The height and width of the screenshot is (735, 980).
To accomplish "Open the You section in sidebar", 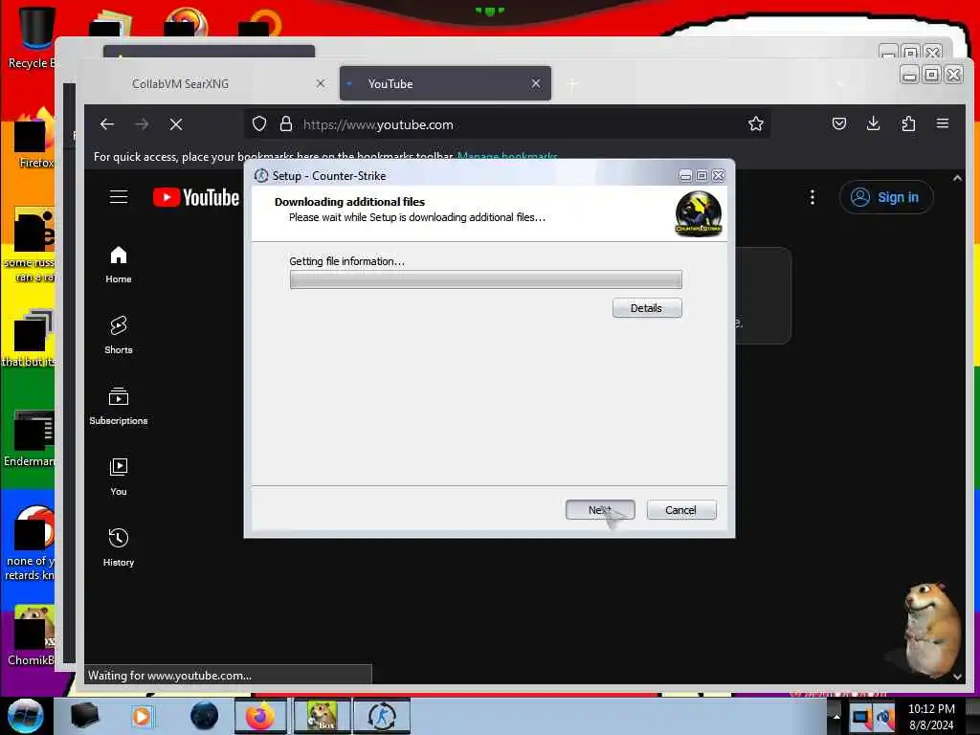I will [118, 477].
